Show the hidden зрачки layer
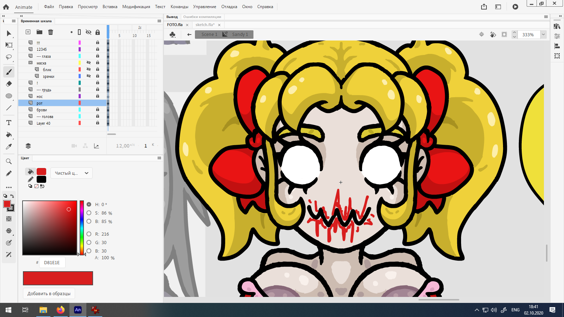The width and height of the screenshot is (564, 317). 88,76
